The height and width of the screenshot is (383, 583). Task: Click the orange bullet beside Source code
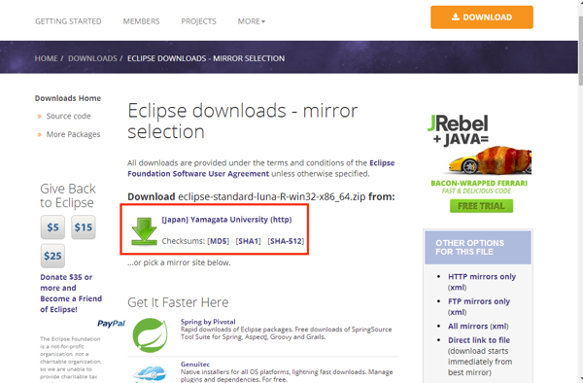click(39, 117)
